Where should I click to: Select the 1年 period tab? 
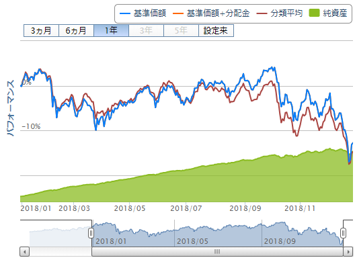click(x=111, y=30)
